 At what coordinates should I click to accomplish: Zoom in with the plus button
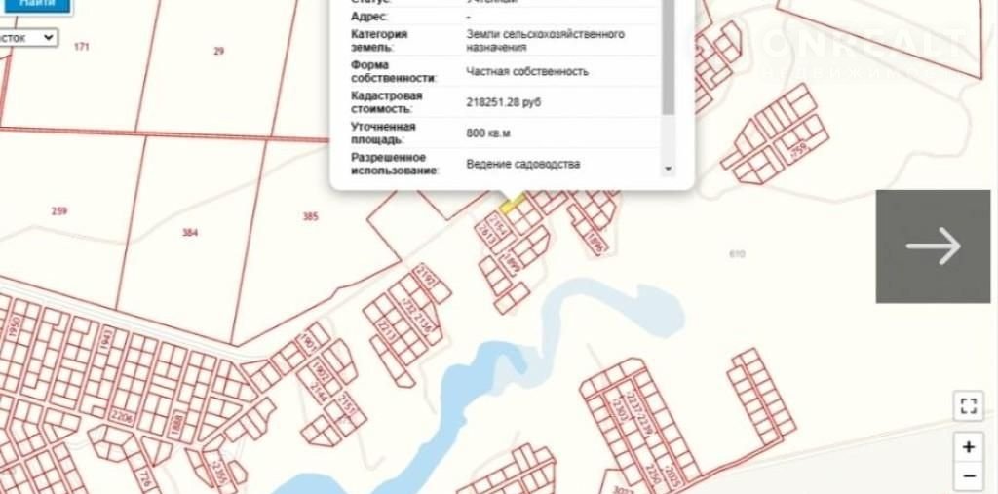[968, 447]
